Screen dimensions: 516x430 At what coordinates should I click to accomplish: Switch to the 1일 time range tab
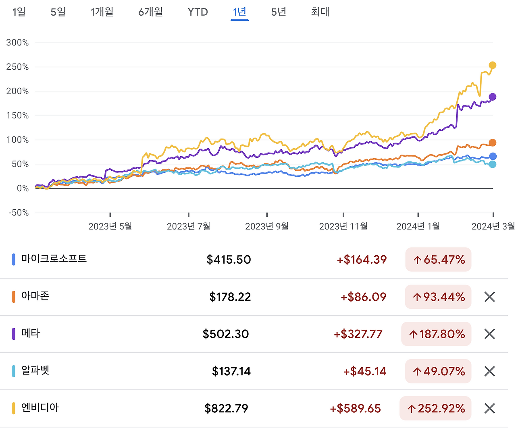19,12
